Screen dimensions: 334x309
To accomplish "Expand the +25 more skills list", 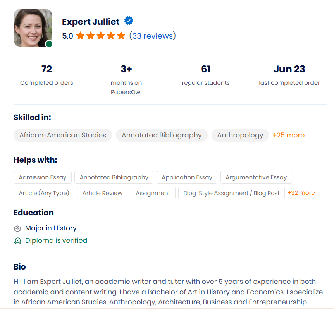I will pos(289,135).
